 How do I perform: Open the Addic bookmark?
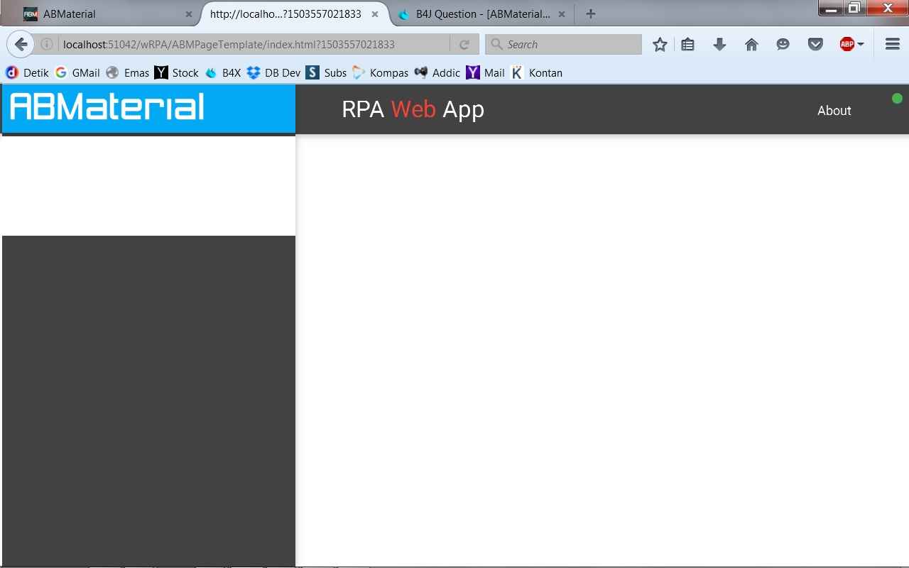437,72
